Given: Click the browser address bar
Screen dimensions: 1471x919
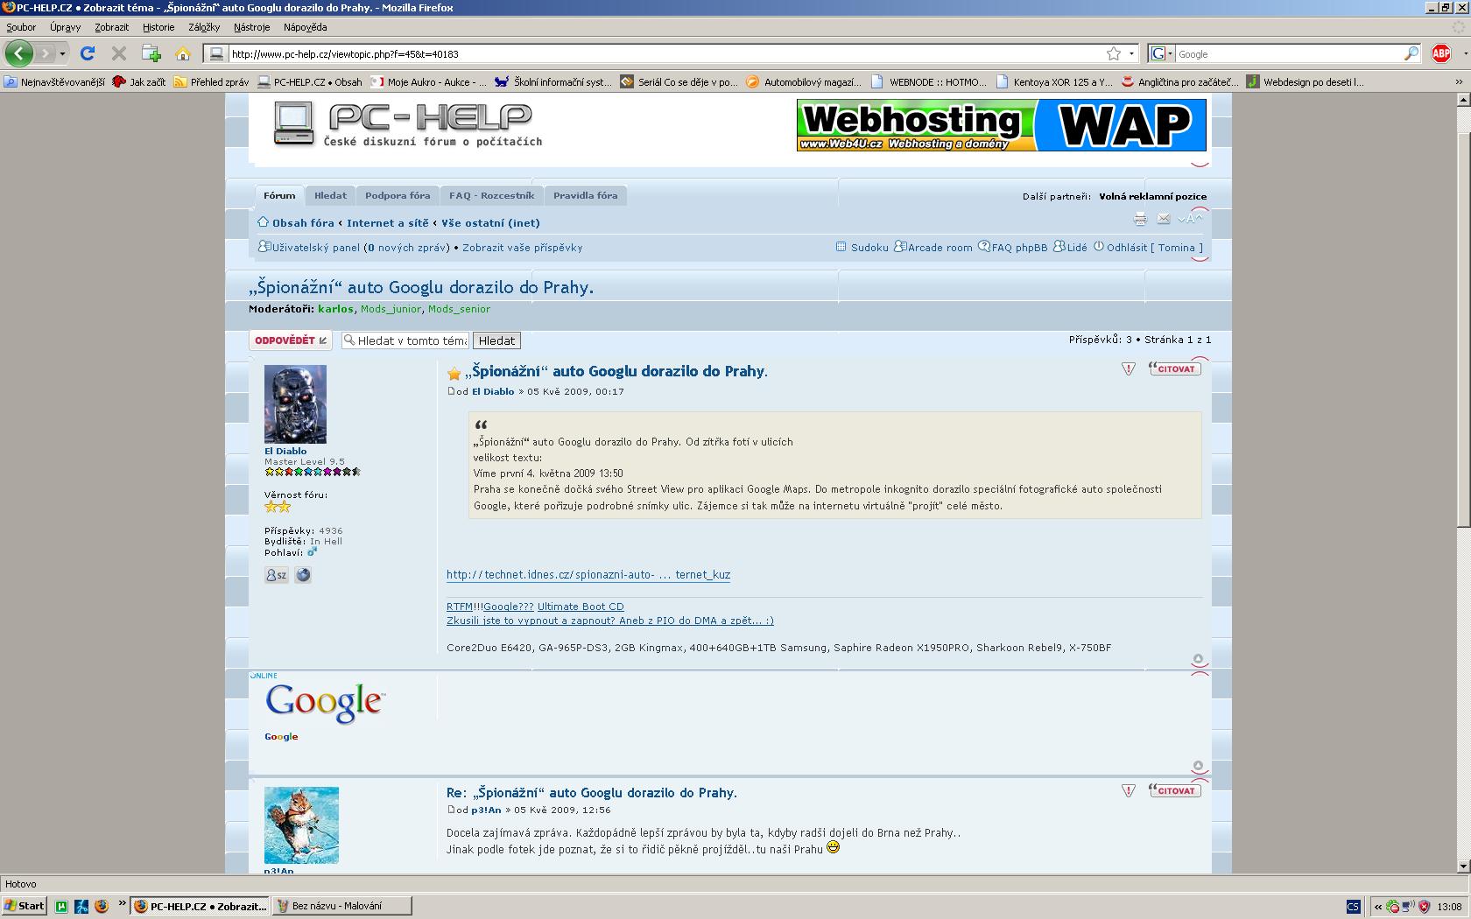Looking at the screenshot, I should click(665, 54).
